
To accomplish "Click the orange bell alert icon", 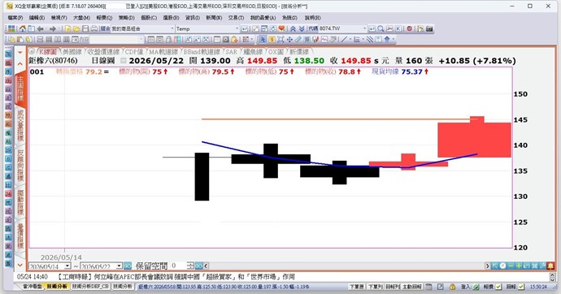I will pyautogui.click(x=550, y=266).
